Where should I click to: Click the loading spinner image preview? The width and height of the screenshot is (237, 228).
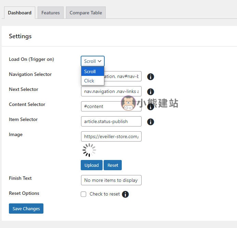tap(89, 150)
